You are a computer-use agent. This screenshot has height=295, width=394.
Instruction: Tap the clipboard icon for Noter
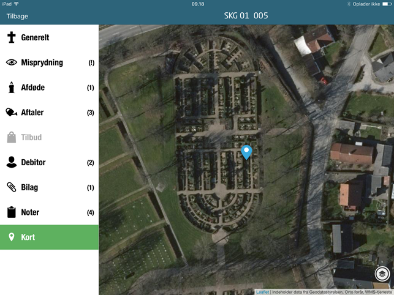[x=11, y=212]
